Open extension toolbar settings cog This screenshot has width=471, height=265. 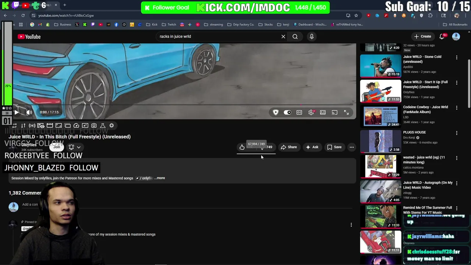pyautogui.click(x=111, y=126)
